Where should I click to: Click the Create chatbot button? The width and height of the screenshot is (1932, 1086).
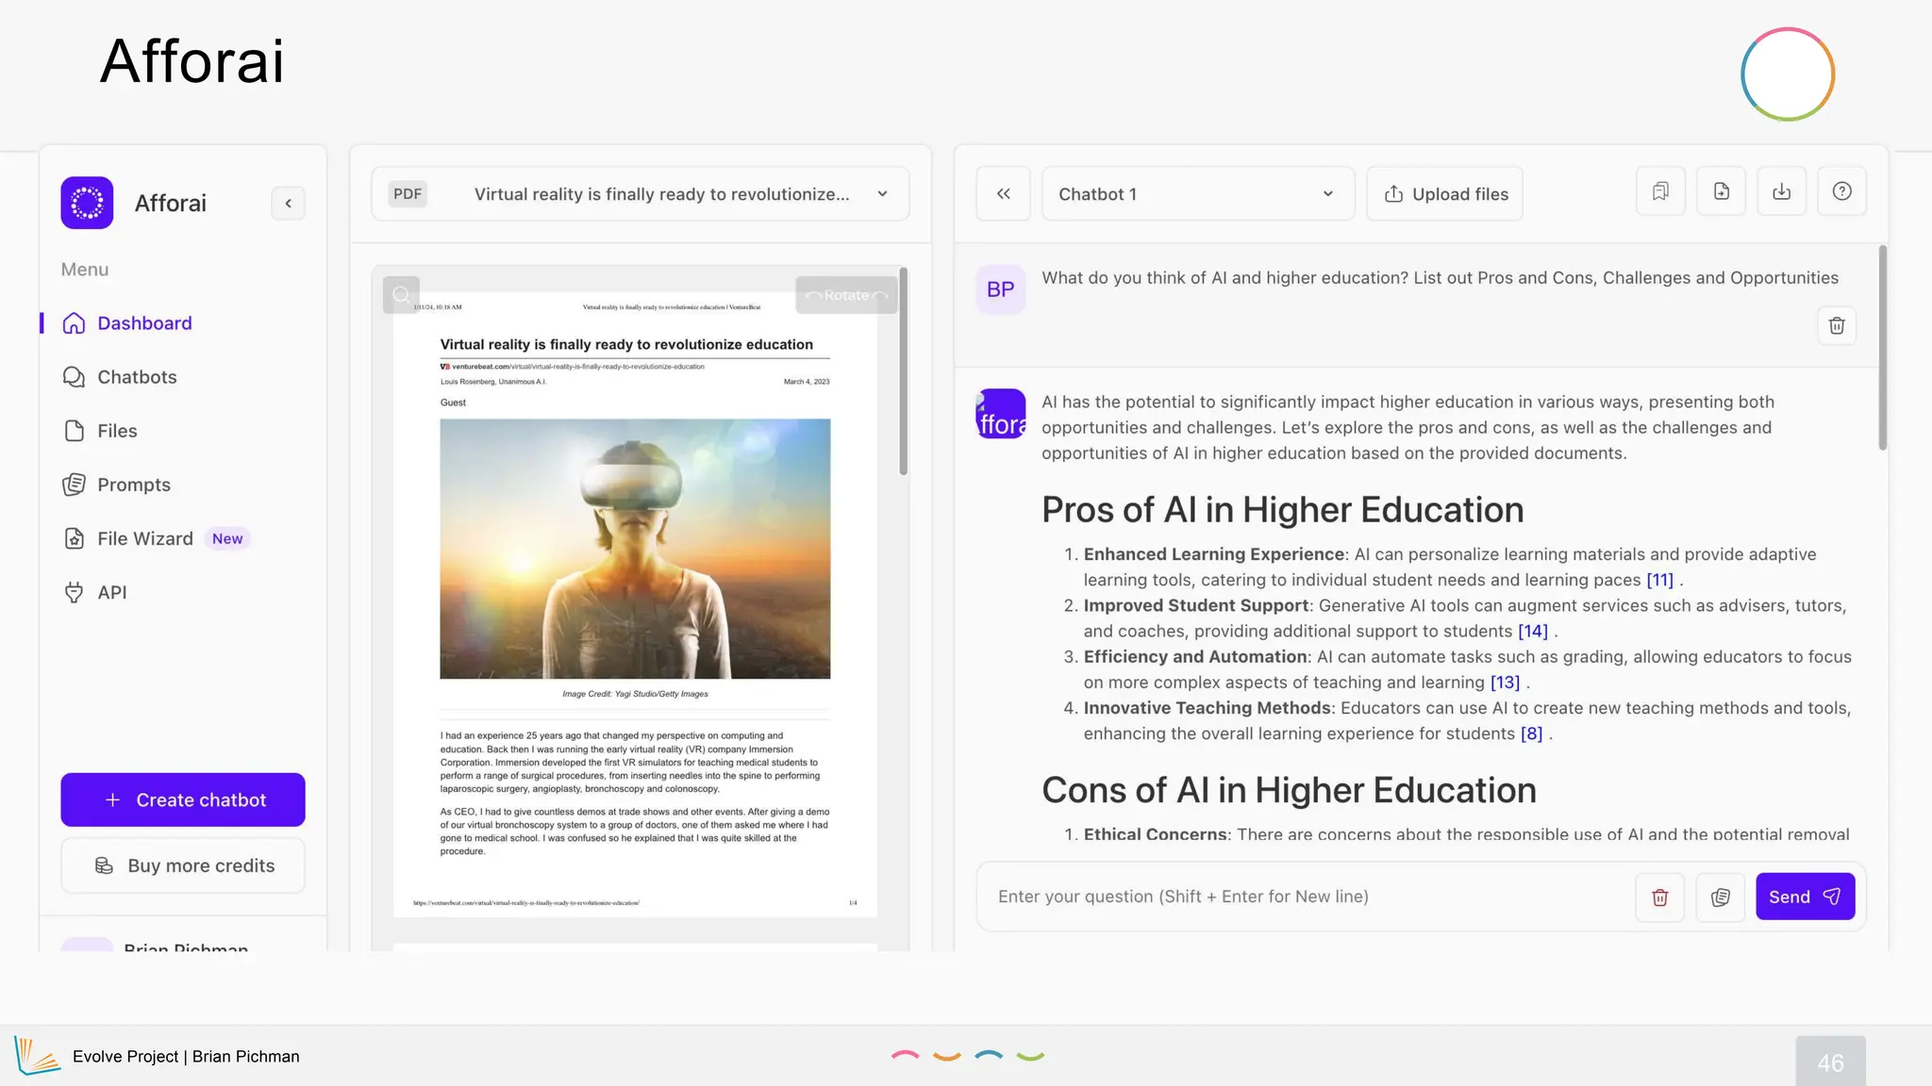(x=183, y=799)
